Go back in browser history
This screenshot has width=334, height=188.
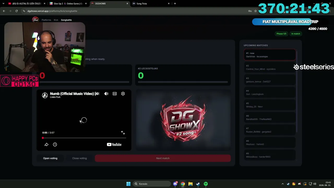pyautogui.click(x=4, y=11)
